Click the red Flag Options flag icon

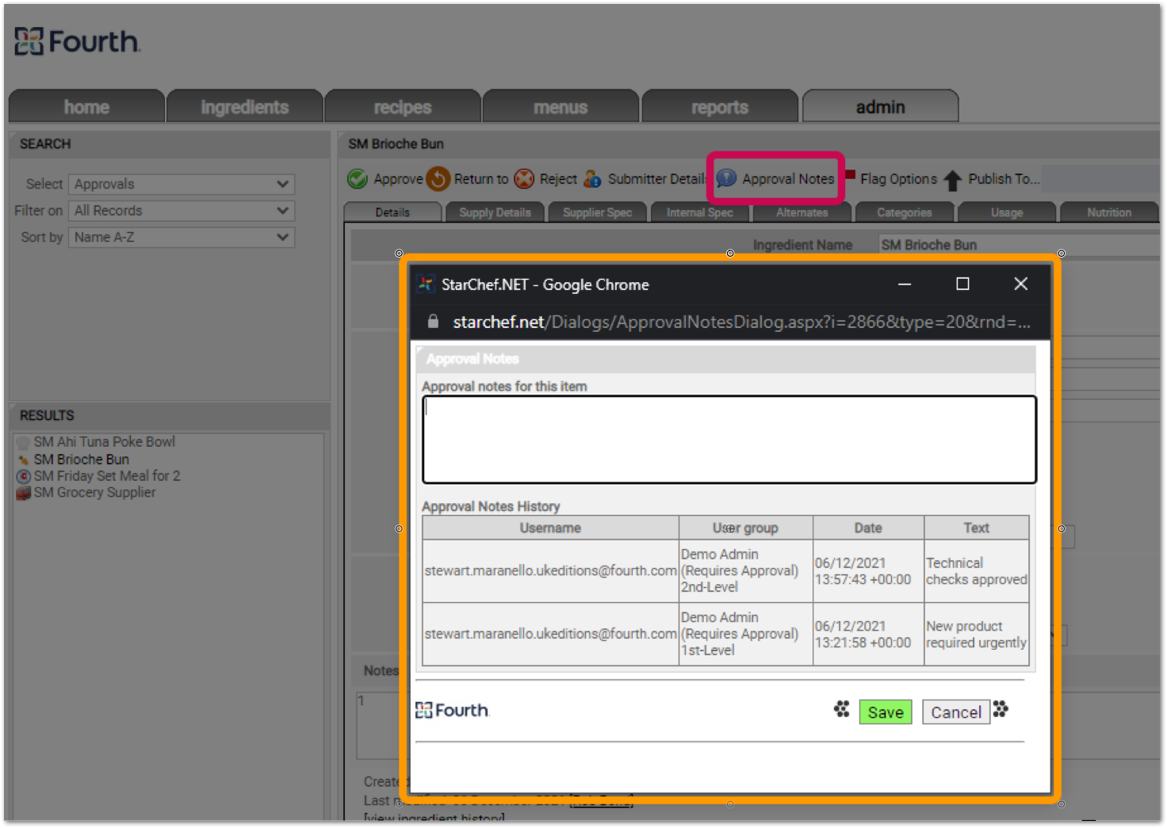850,175
